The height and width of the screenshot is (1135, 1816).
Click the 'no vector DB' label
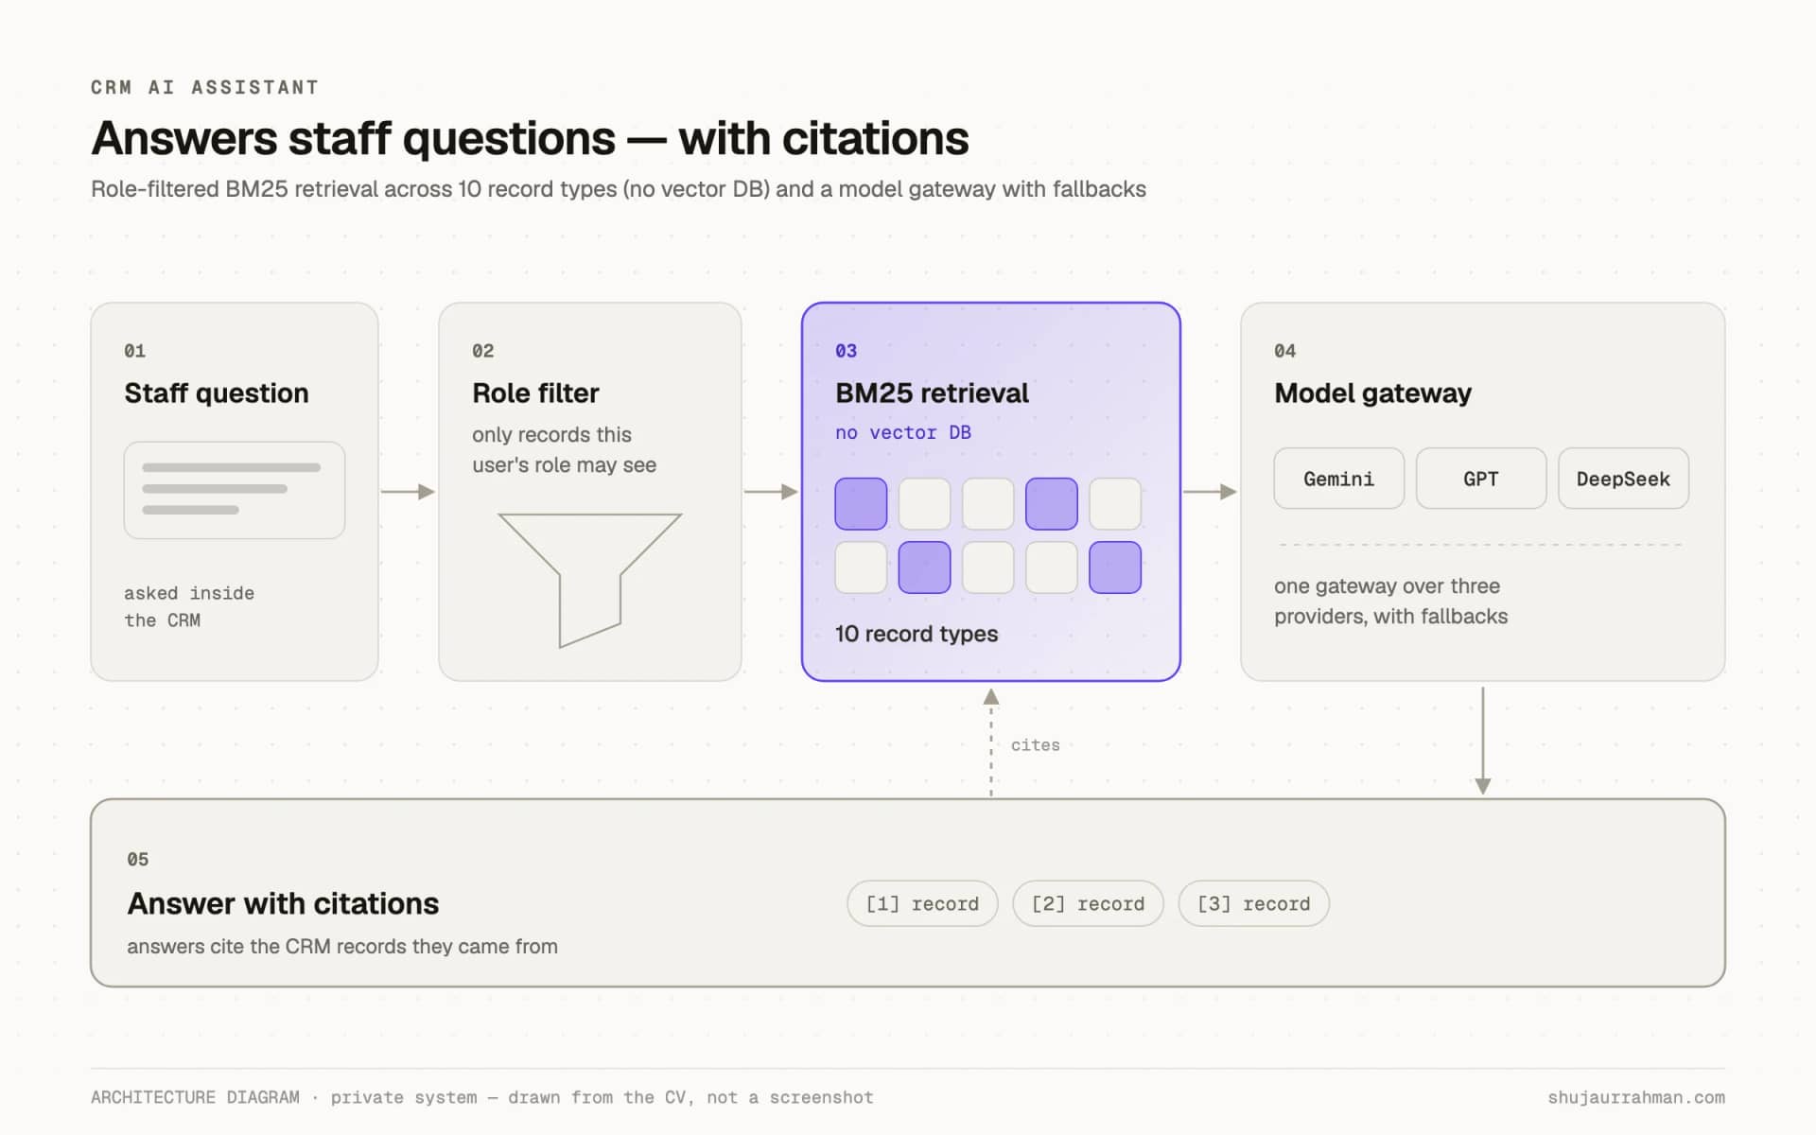click(x=903, y=432)
